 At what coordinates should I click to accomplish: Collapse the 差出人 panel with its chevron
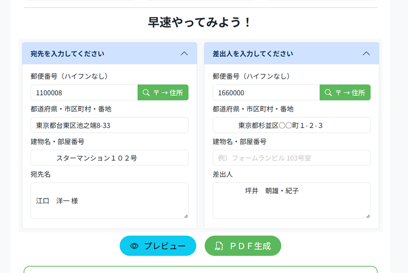366,53
